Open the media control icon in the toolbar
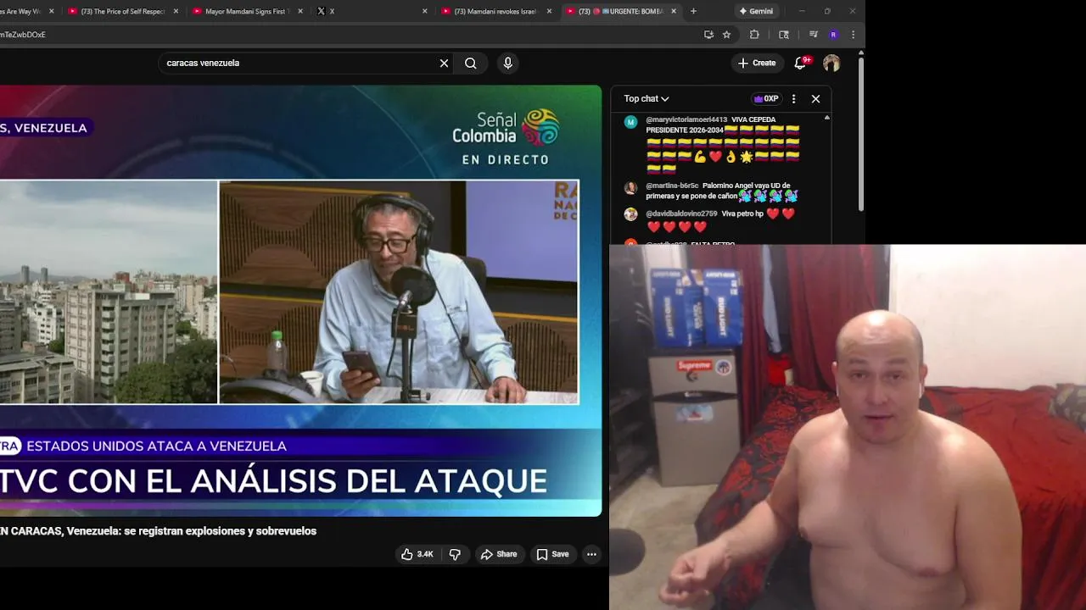Screen dimensions: 1086x610 pyautogui.click(x=813, y=35)
